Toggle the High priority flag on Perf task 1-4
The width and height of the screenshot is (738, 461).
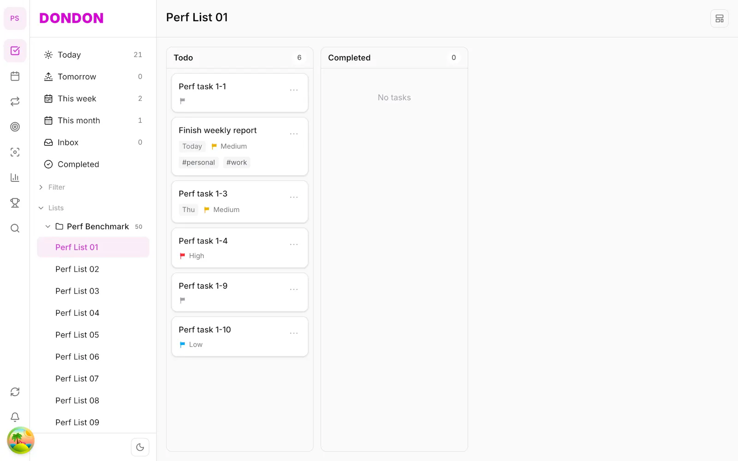183,256
